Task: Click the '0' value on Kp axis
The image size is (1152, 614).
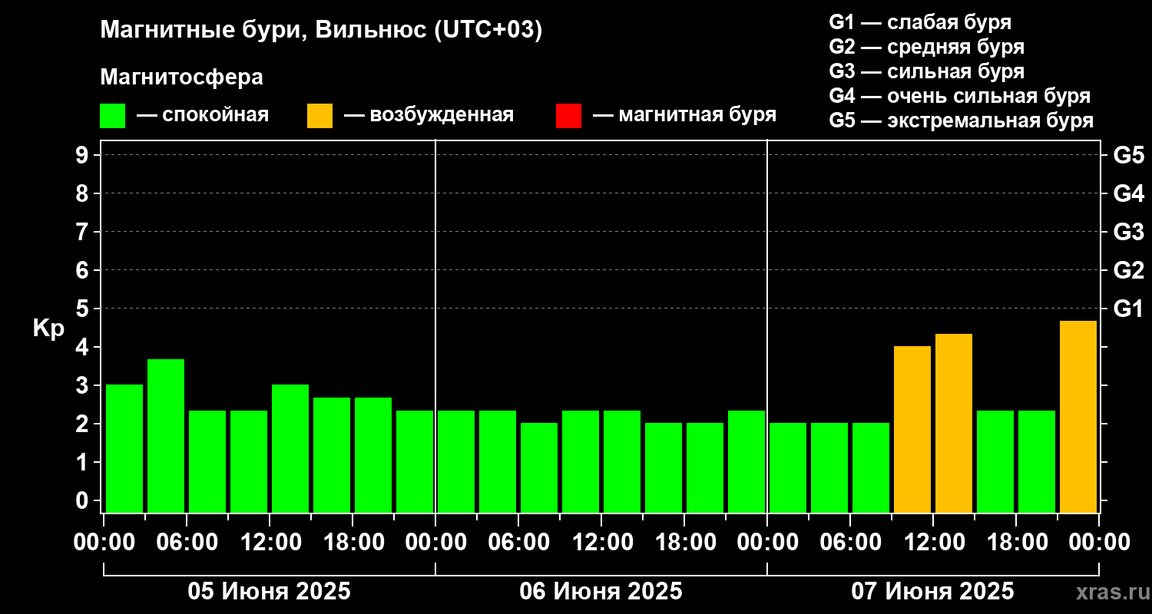Action: [x=83, y=500]
